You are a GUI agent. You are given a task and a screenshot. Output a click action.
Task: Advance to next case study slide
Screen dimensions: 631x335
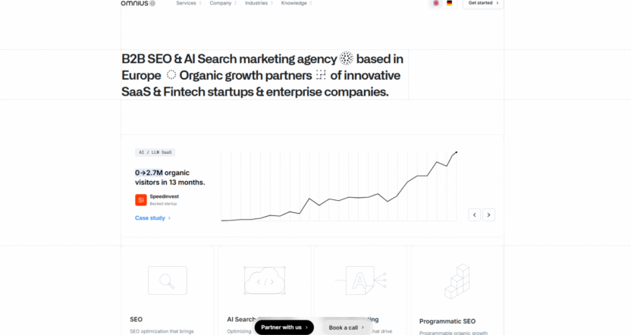pos(489,214)
